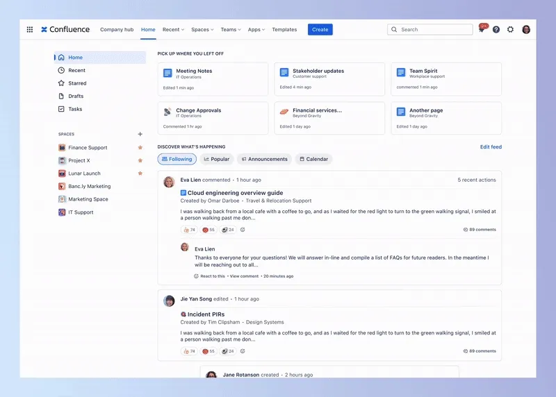
Task: Expand the Spaces dropdown menu
Action: coord(202,29)
